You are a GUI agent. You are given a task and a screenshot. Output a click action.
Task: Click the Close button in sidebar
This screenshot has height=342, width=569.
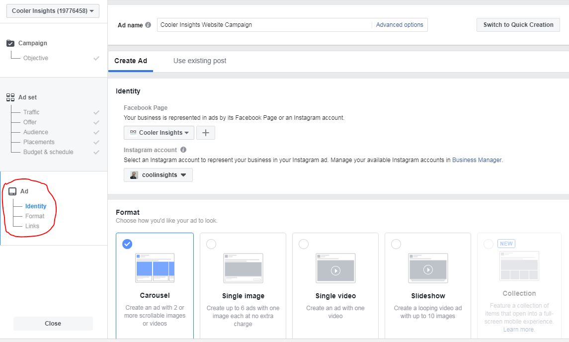[x=53, y=324]
